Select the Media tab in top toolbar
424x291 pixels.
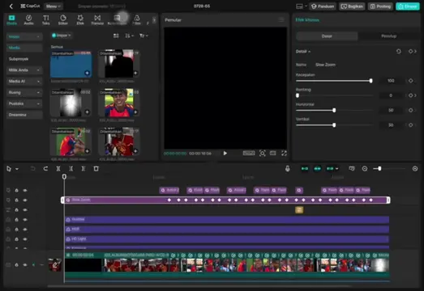pyautogui.click(x=11, y=20)
